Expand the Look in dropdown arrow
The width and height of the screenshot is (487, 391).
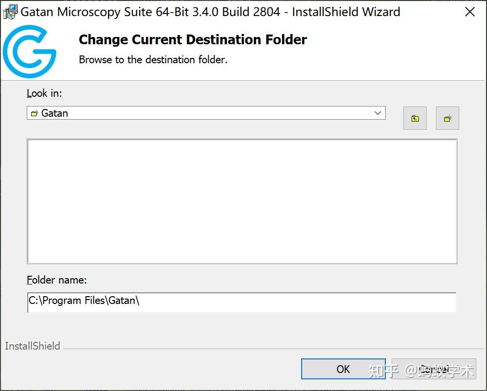coord(378,113)
